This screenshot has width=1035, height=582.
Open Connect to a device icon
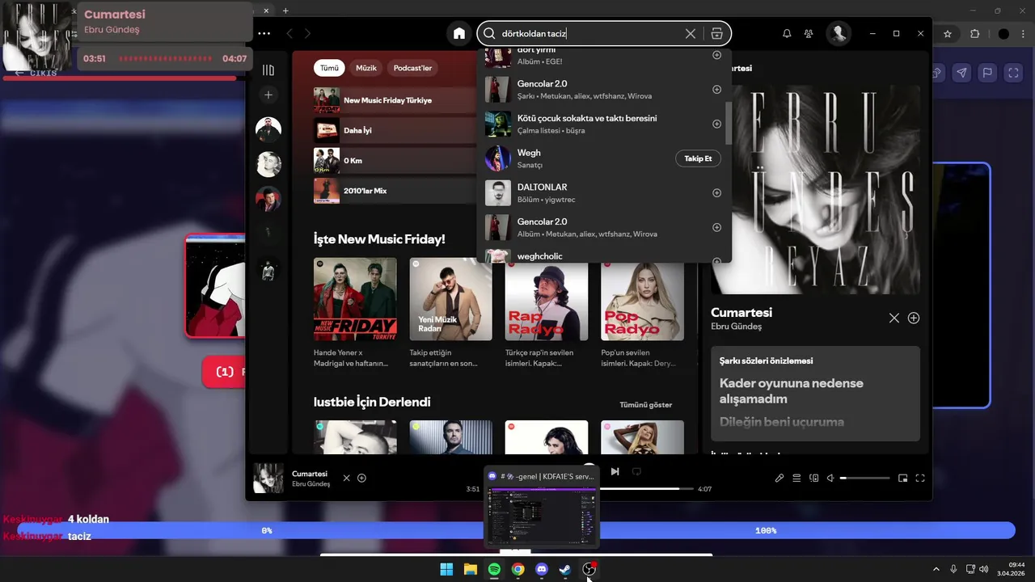pos(814,478)
